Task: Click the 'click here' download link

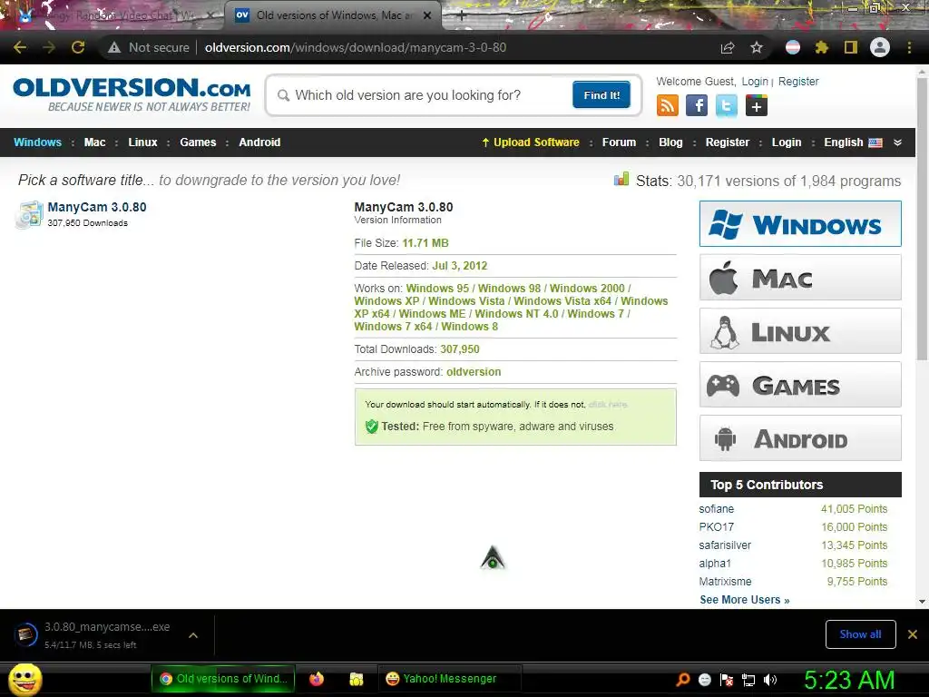Action: coord(608,404)
